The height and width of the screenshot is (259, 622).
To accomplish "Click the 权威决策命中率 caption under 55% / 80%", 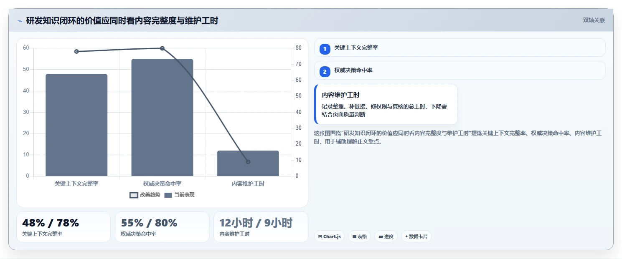I will (138, 234).
